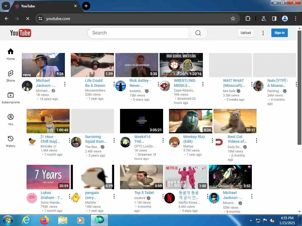Click the search magnifier button
Image resolution: width=302 pixels, height=226 pixels.
[x=198, y=33]
